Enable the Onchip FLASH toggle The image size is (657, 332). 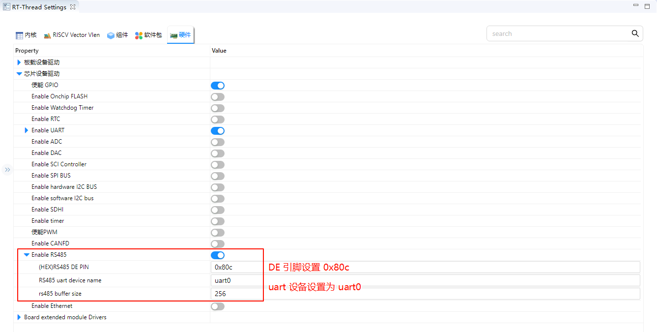[218, 97]
